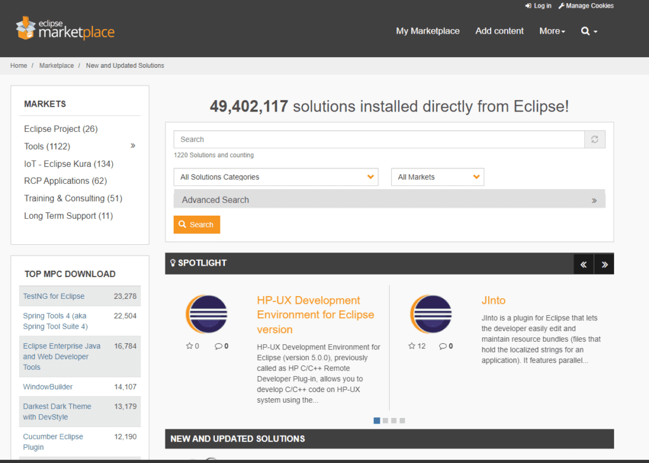Open Darkest Dark Theme with DevStyle
This screenshot has width=649, height=463.
tap(57, 412)
